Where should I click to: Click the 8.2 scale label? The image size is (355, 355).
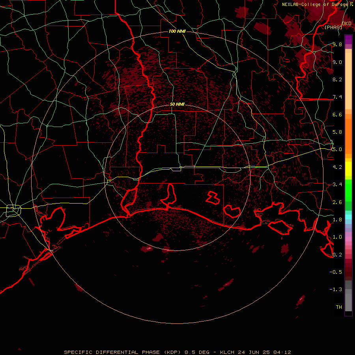tap(337, 79)
